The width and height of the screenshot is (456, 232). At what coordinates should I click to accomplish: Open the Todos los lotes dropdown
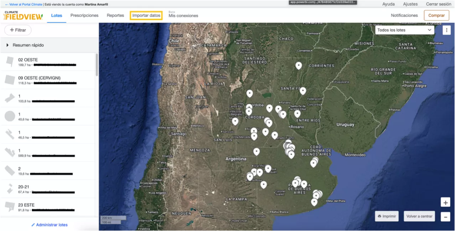click(x=404, y=30)
